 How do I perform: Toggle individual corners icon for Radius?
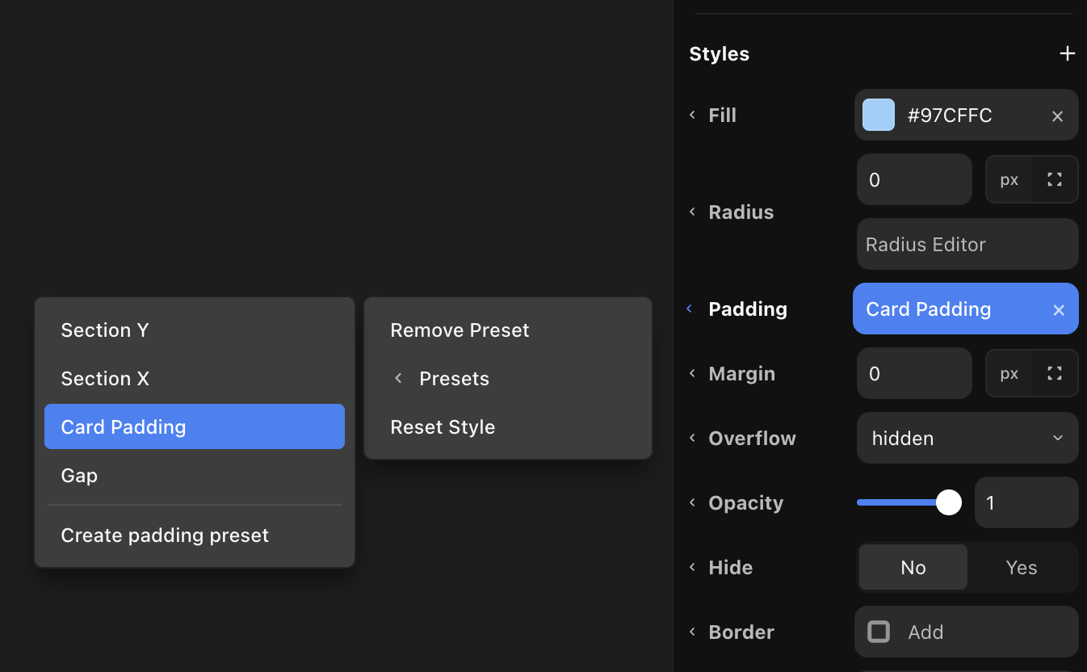pos(1055,179)
